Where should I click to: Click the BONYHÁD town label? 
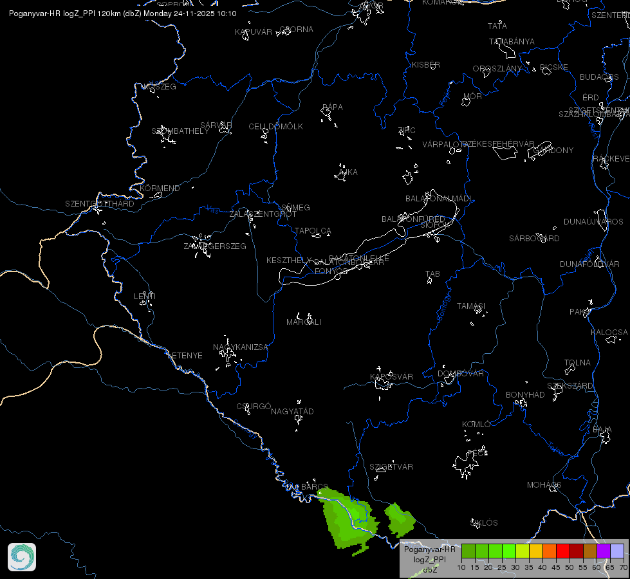click(x=525, y=395)
